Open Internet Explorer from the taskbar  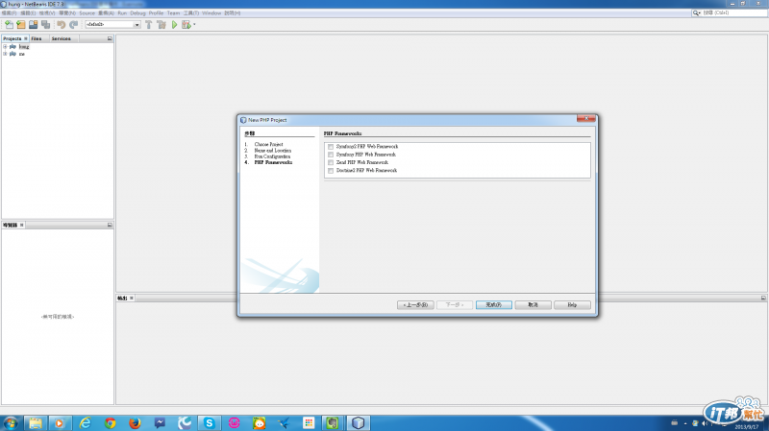pos(86,422)
